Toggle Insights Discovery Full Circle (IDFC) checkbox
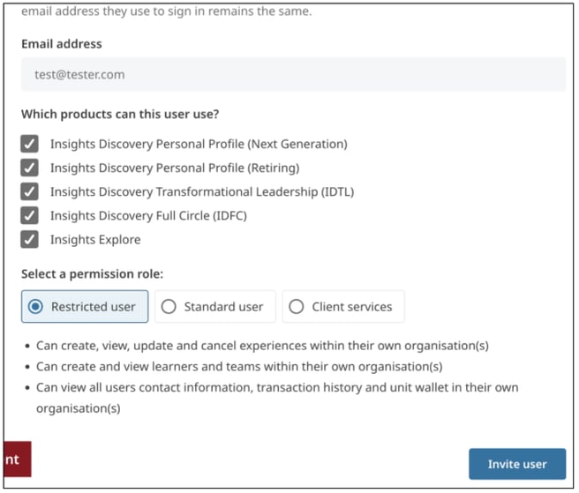579x493 pixels. pyautogui.click(x=29, y=216)
